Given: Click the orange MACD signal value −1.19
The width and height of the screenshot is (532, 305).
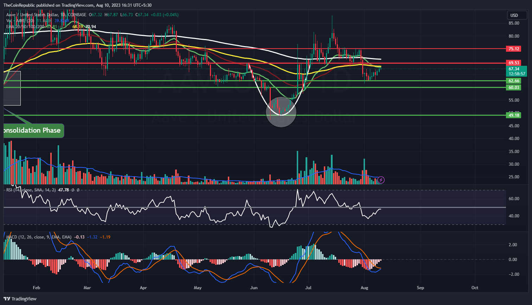Looking at the screenshot, I should click(x=105, y=237).
